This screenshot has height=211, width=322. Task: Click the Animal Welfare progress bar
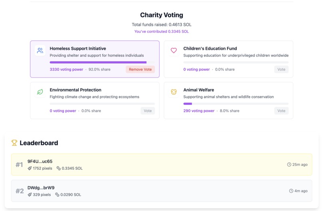click(236, 104)
